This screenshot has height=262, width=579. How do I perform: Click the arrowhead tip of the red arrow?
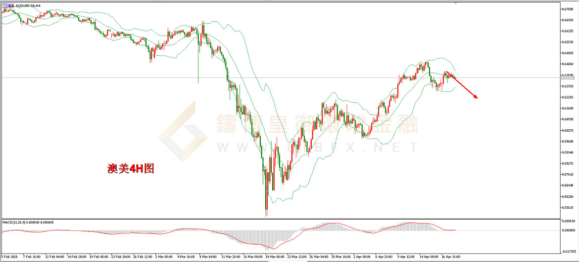[x=476, y=98]
